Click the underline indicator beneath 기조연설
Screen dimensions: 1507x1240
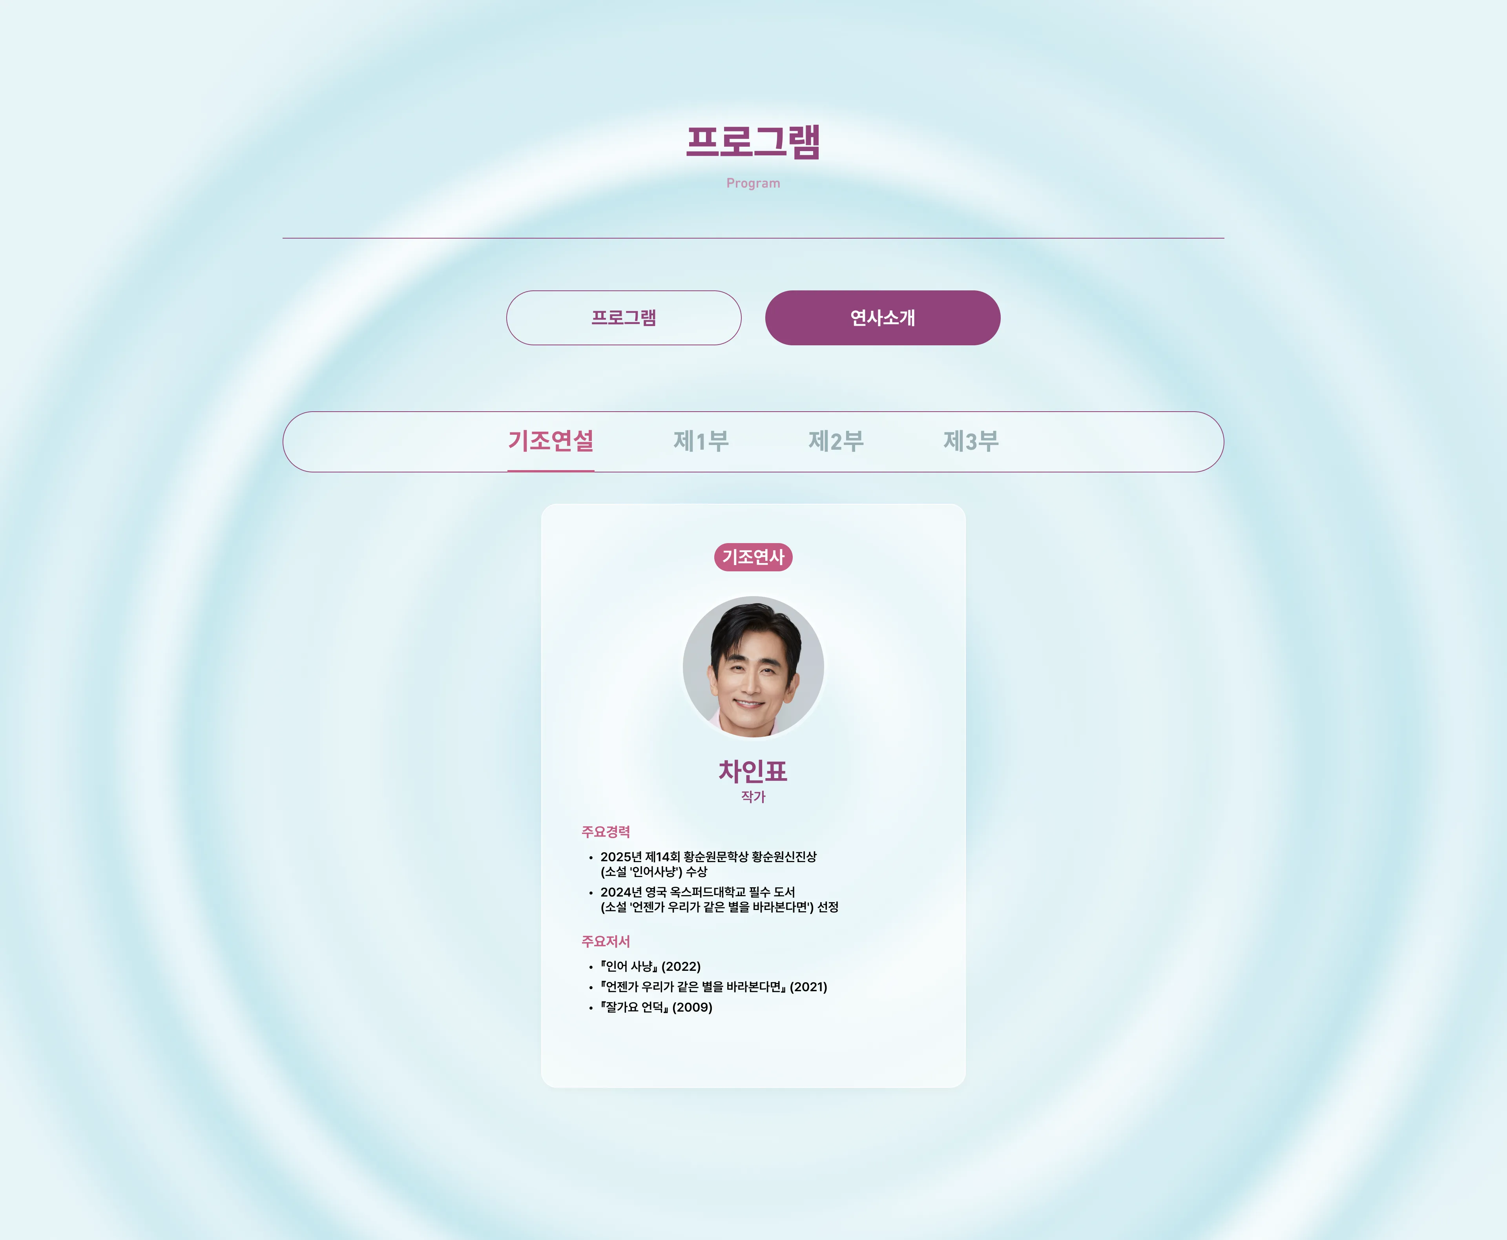pos(551,471)
